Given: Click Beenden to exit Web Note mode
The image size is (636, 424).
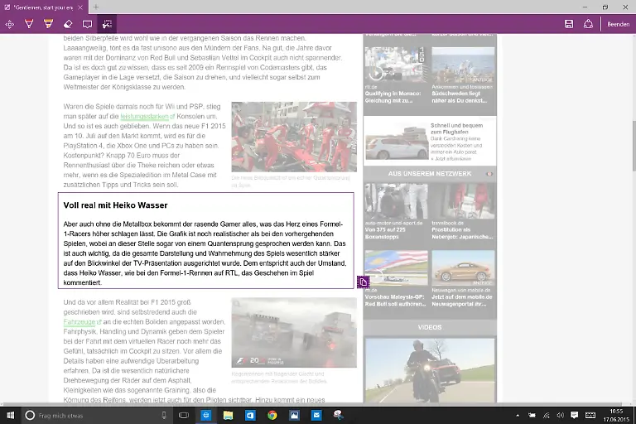Looking at the screenshot, I should pyautogui.click(x=618, y=24).
